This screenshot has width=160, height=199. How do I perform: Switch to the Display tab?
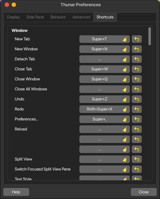[x=13, y=17]
